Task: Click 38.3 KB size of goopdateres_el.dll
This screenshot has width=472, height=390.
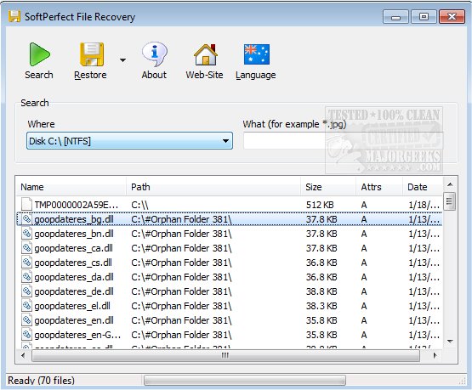Action: (x=321, y=306)
